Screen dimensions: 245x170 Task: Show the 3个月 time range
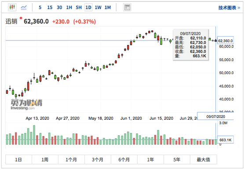click(x=98, y=159)
